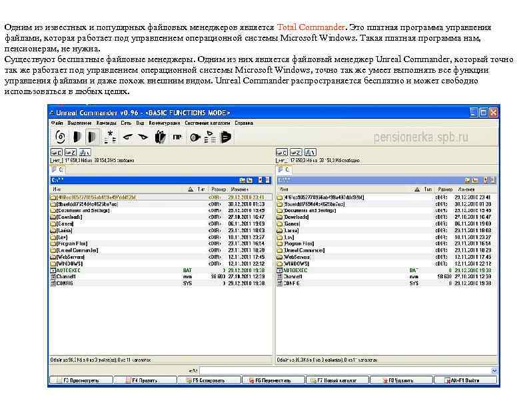Select drive Z in left panel
Viewport: 529px width, 397px height.
tap(71, 152)
